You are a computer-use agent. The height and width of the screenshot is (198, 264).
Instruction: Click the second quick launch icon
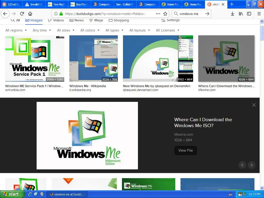click(36, 194)
